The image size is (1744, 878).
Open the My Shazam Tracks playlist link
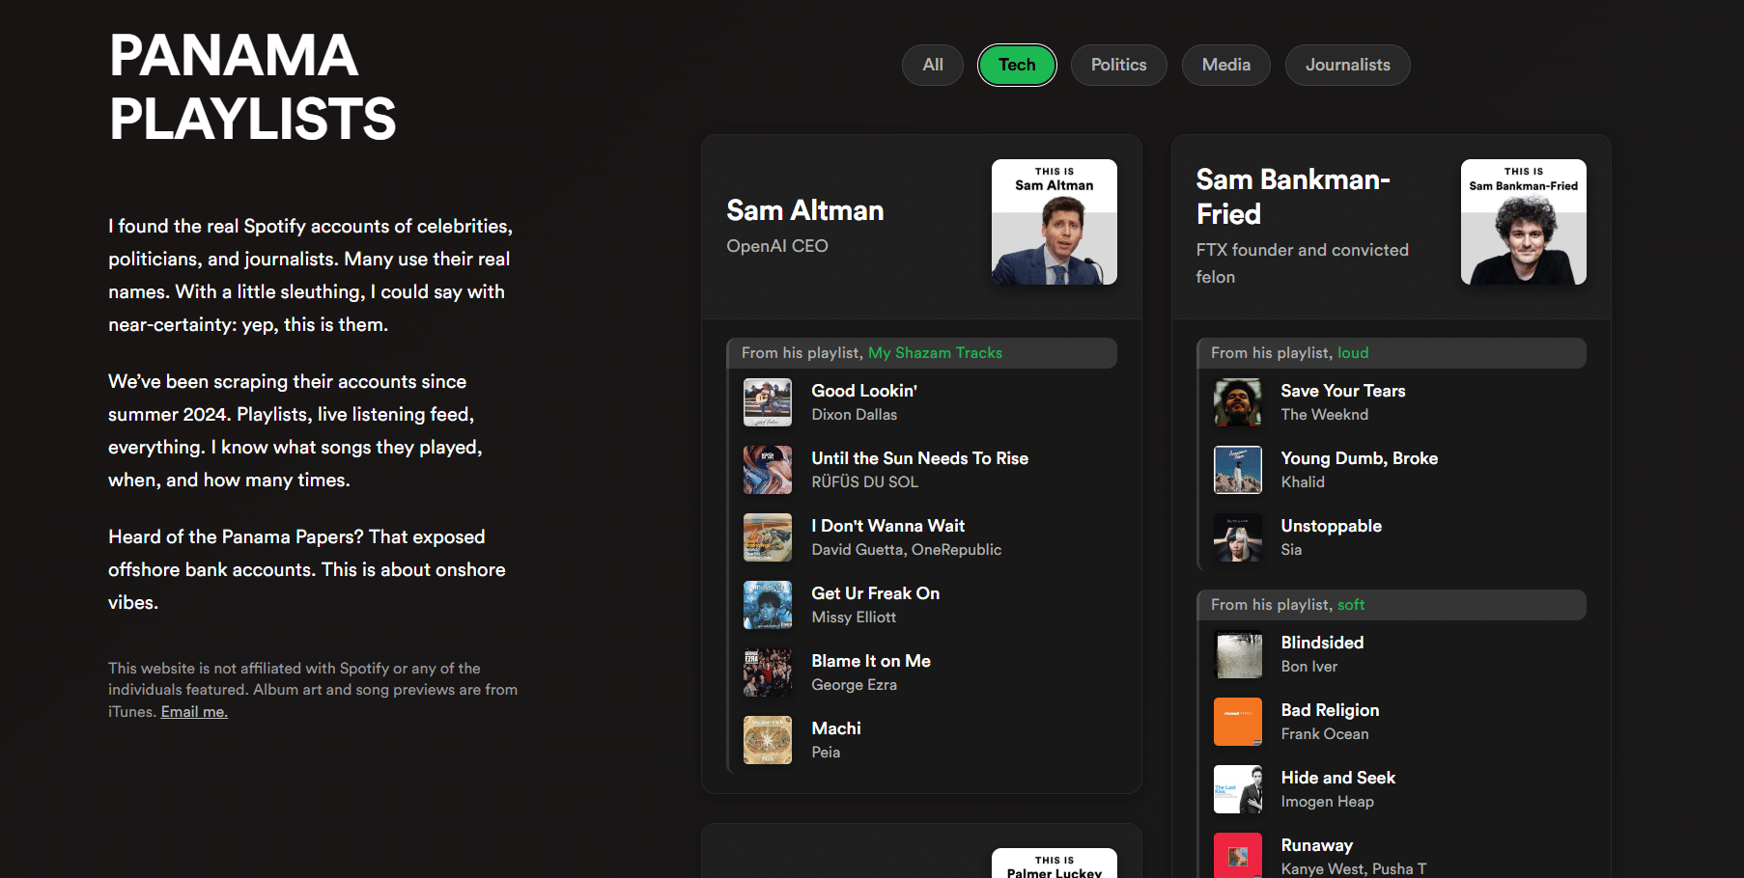pyautogui.click(x=935, y=353)
